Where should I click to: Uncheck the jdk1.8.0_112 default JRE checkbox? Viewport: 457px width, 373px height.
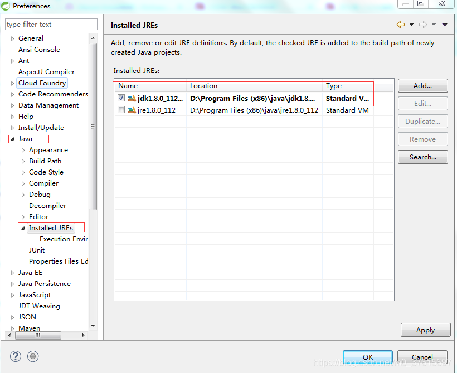(121, 98)
